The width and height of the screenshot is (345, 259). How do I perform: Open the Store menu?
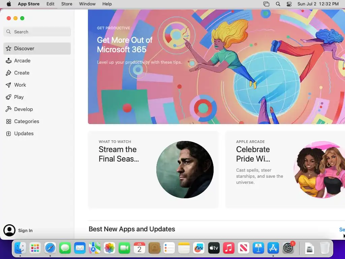tap(67, 4)
